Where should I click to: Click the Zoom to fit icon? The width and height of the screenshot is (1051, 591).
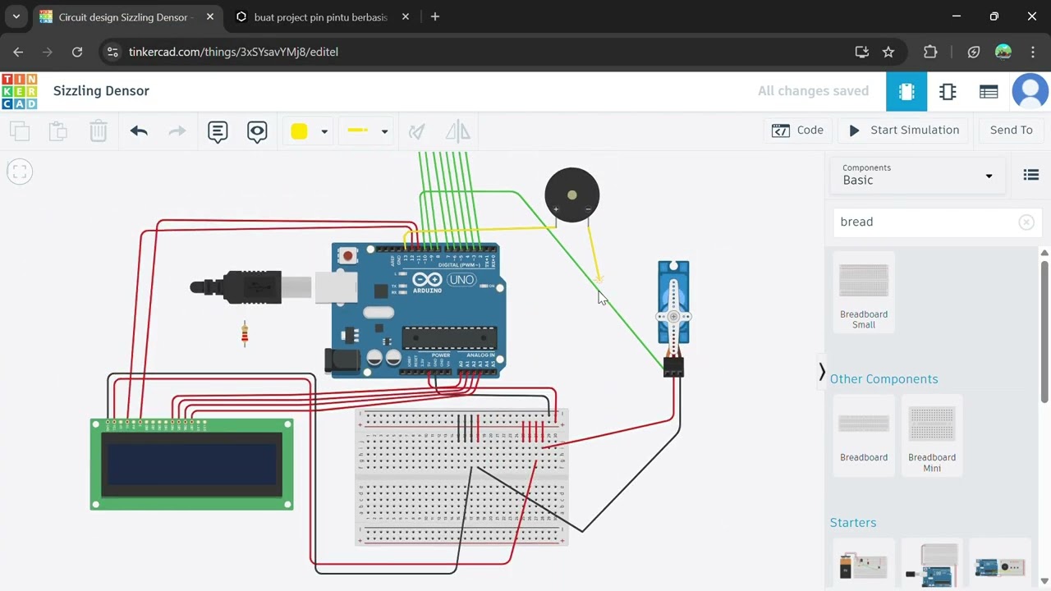[20, 172]
